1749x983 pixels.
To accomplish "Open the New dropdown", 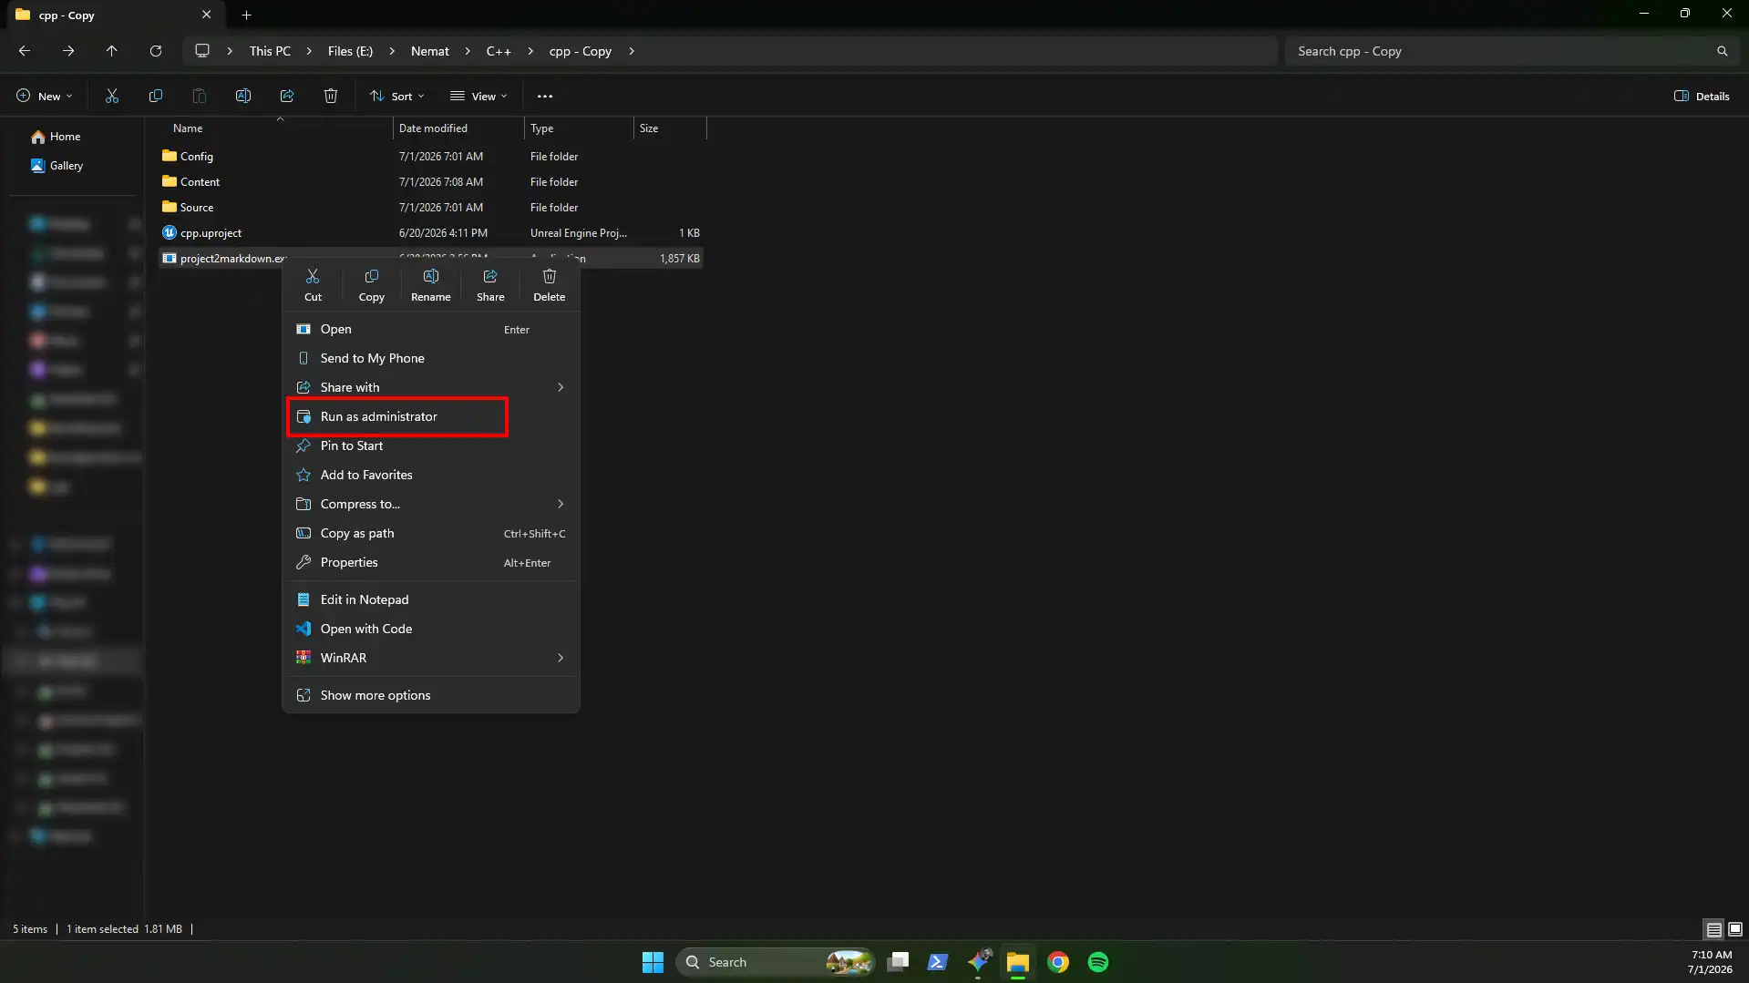I will point(44,96).
